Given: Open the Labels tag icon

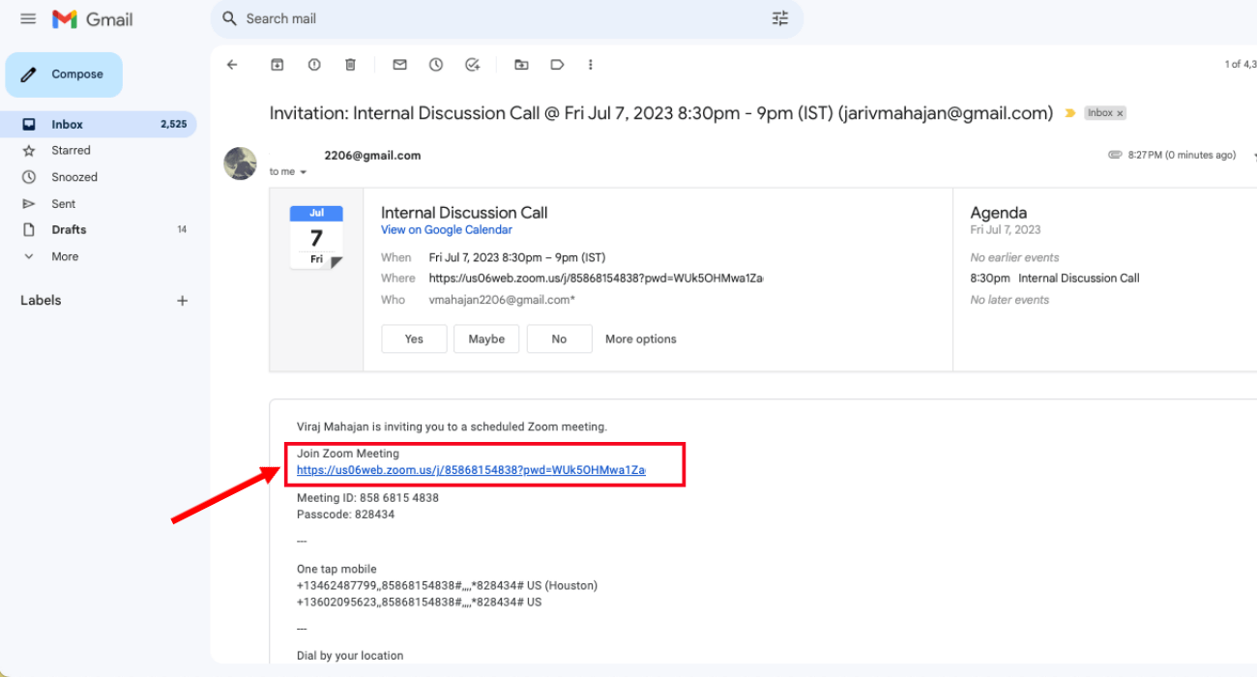Looking at the screenshot, I should [x=557, y=65].
